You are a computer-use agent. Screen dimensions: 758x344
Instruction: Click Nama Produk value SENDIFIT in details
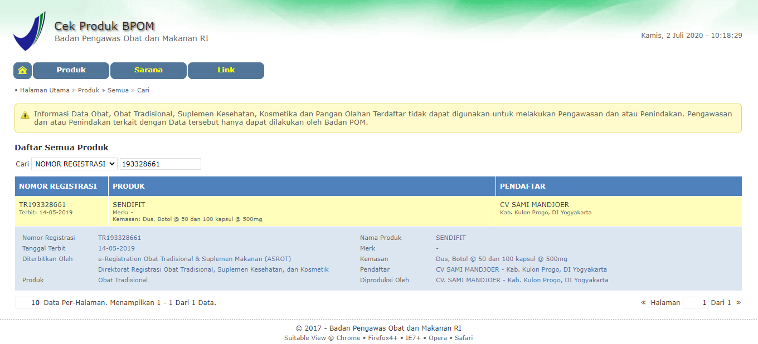pos(451,238)
